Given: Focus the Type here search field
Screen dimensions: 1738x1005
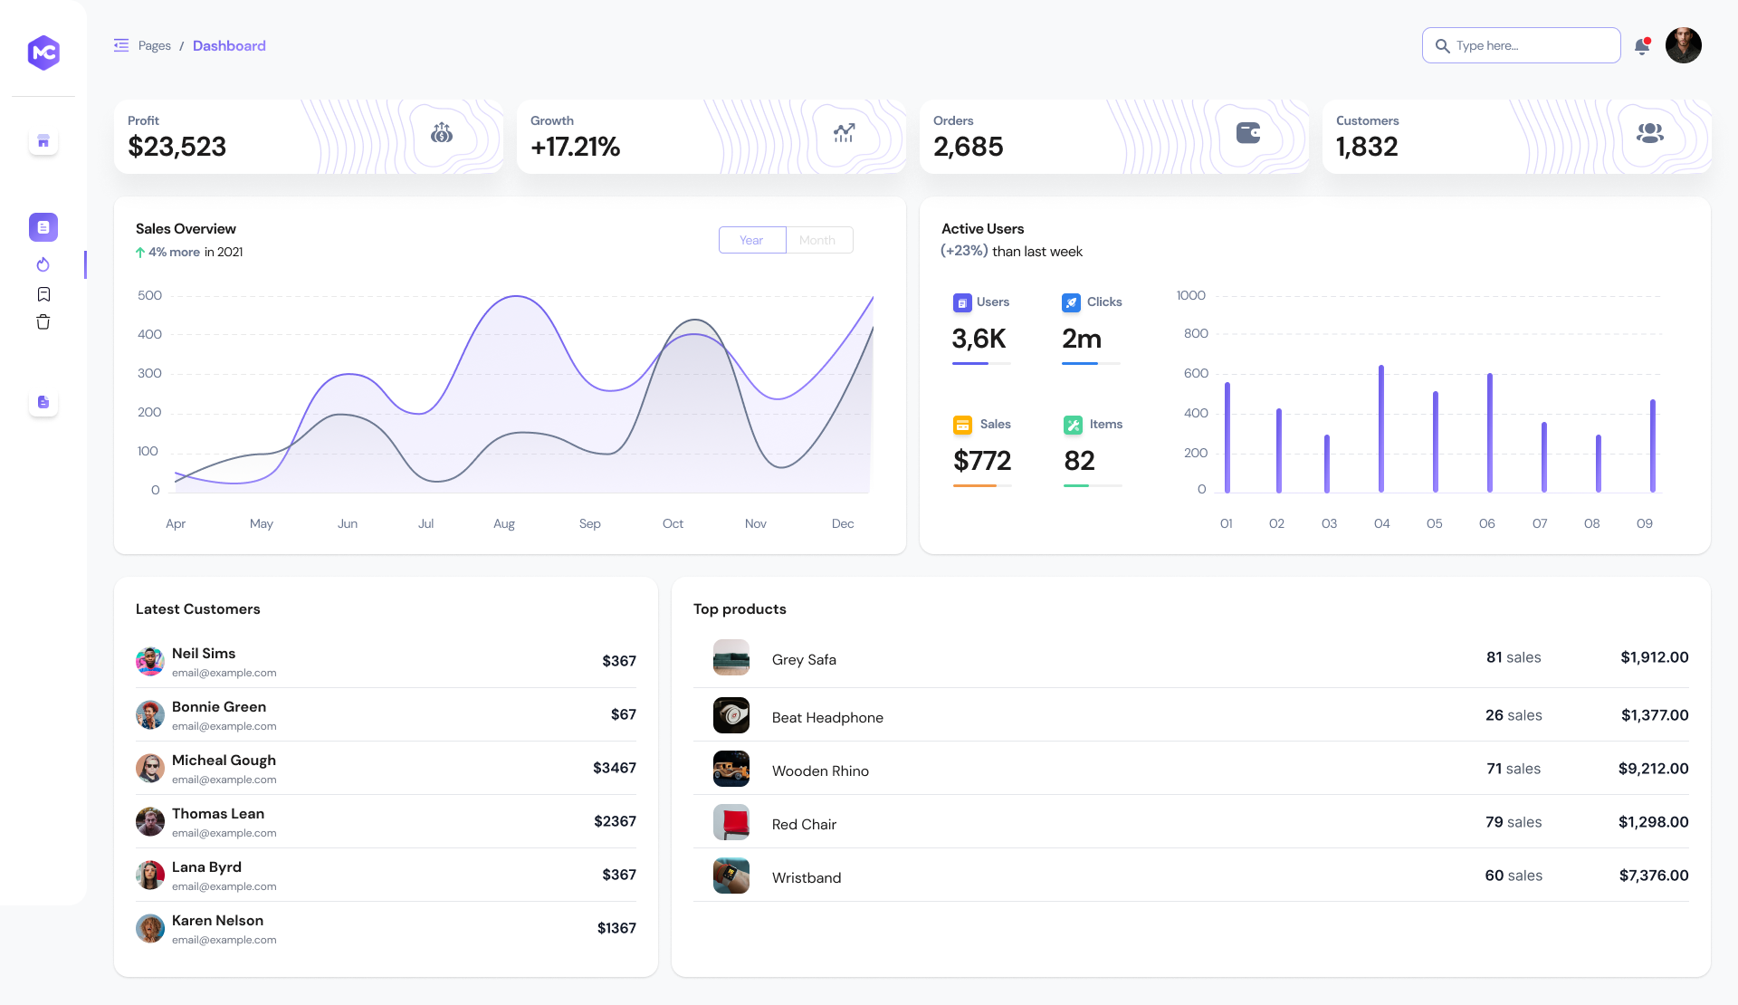Looking at the screenshot, I should click(x=1530, y=46).
